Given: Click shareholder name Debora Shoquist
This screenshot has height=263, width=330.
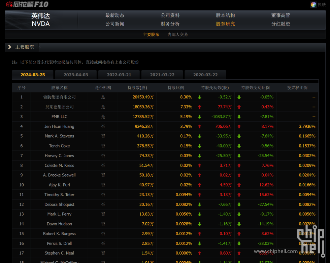Looking at the screenshot, I should pos(59,205).
